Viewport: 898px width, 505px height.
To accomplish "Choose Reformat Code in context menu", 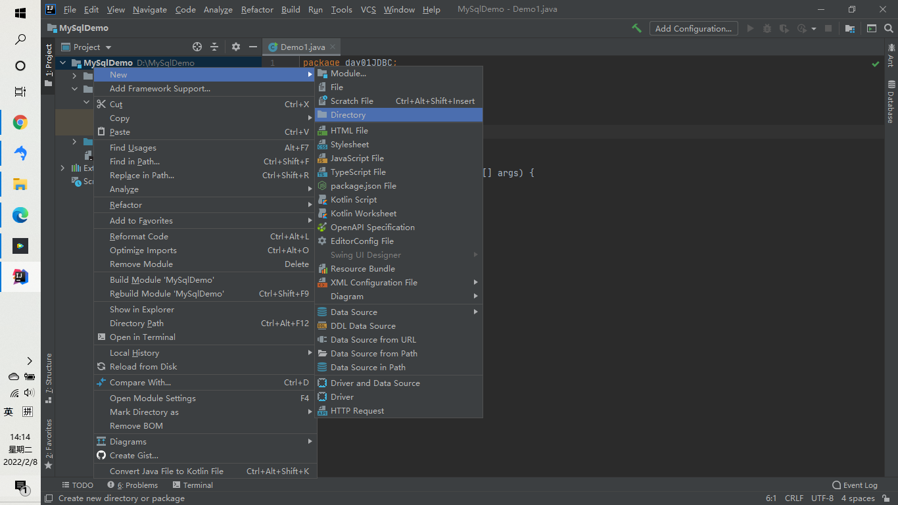I will pyautogui.click(x=204, y=237).
